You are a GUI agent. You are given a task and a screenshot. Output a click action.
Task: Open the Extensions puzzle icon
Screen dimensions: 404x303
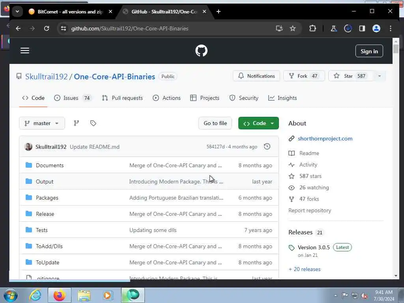[312, 28]
